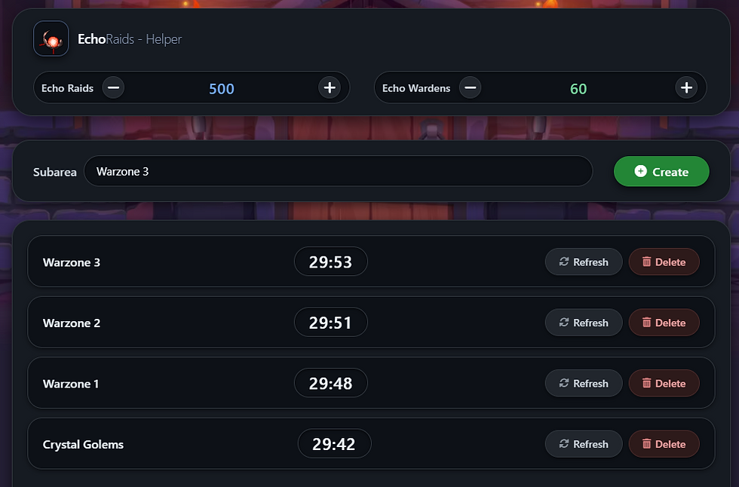Delete the Warzone 2 entry
The width and height of the screenshot is (739, 487).
click(x=664, y=323)
